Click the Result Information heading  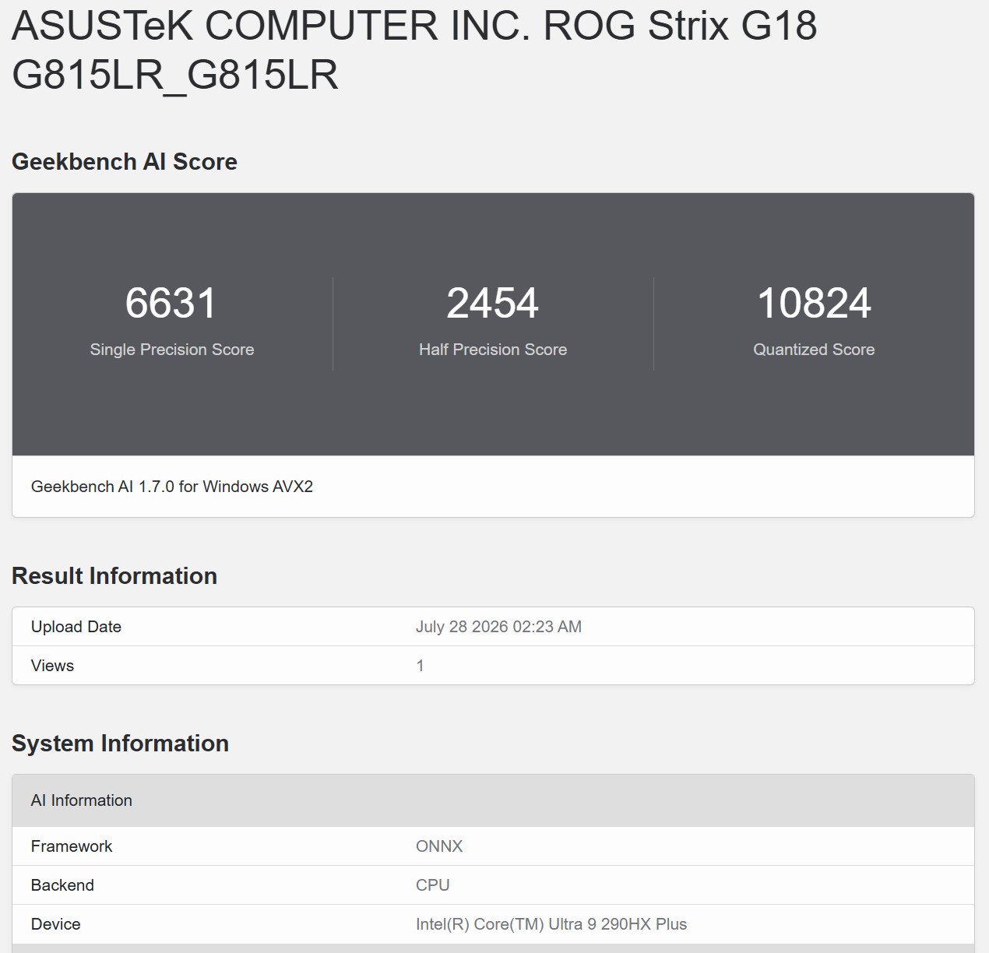pos(114,575)
